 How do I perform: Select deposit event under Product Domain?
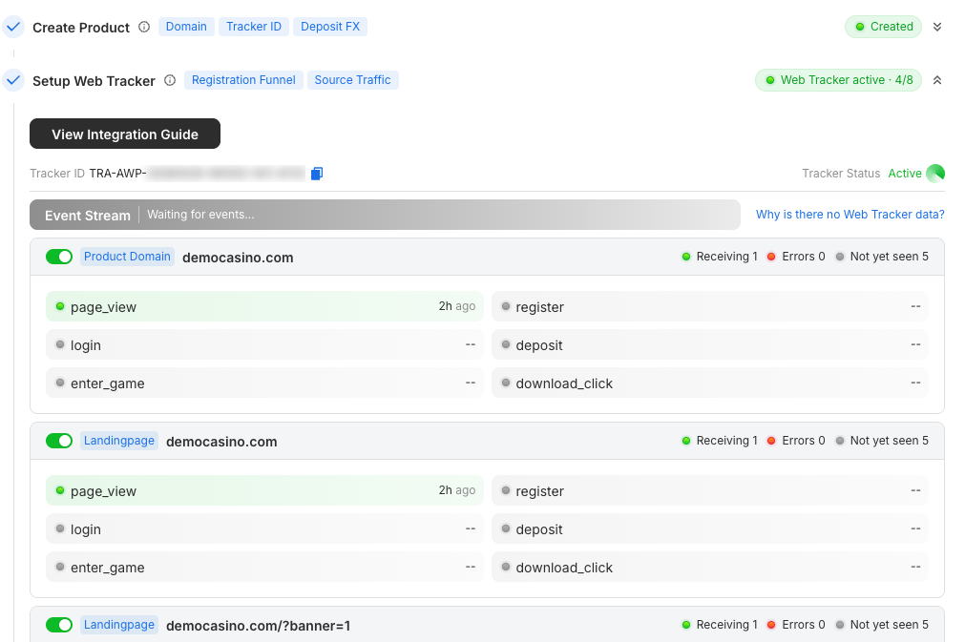[709, 344]
